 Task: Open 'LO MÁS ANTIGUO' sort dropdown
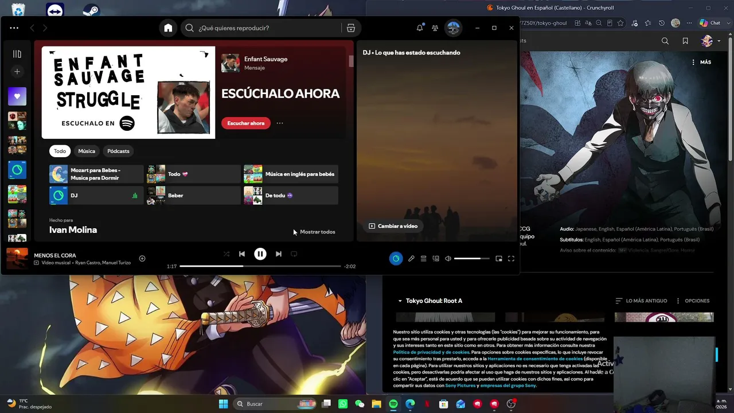(x=641, y=301)
